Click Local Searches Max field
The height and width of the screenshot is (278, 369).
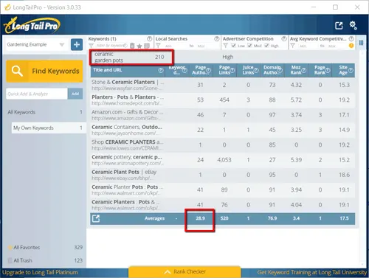coord(204,46)
